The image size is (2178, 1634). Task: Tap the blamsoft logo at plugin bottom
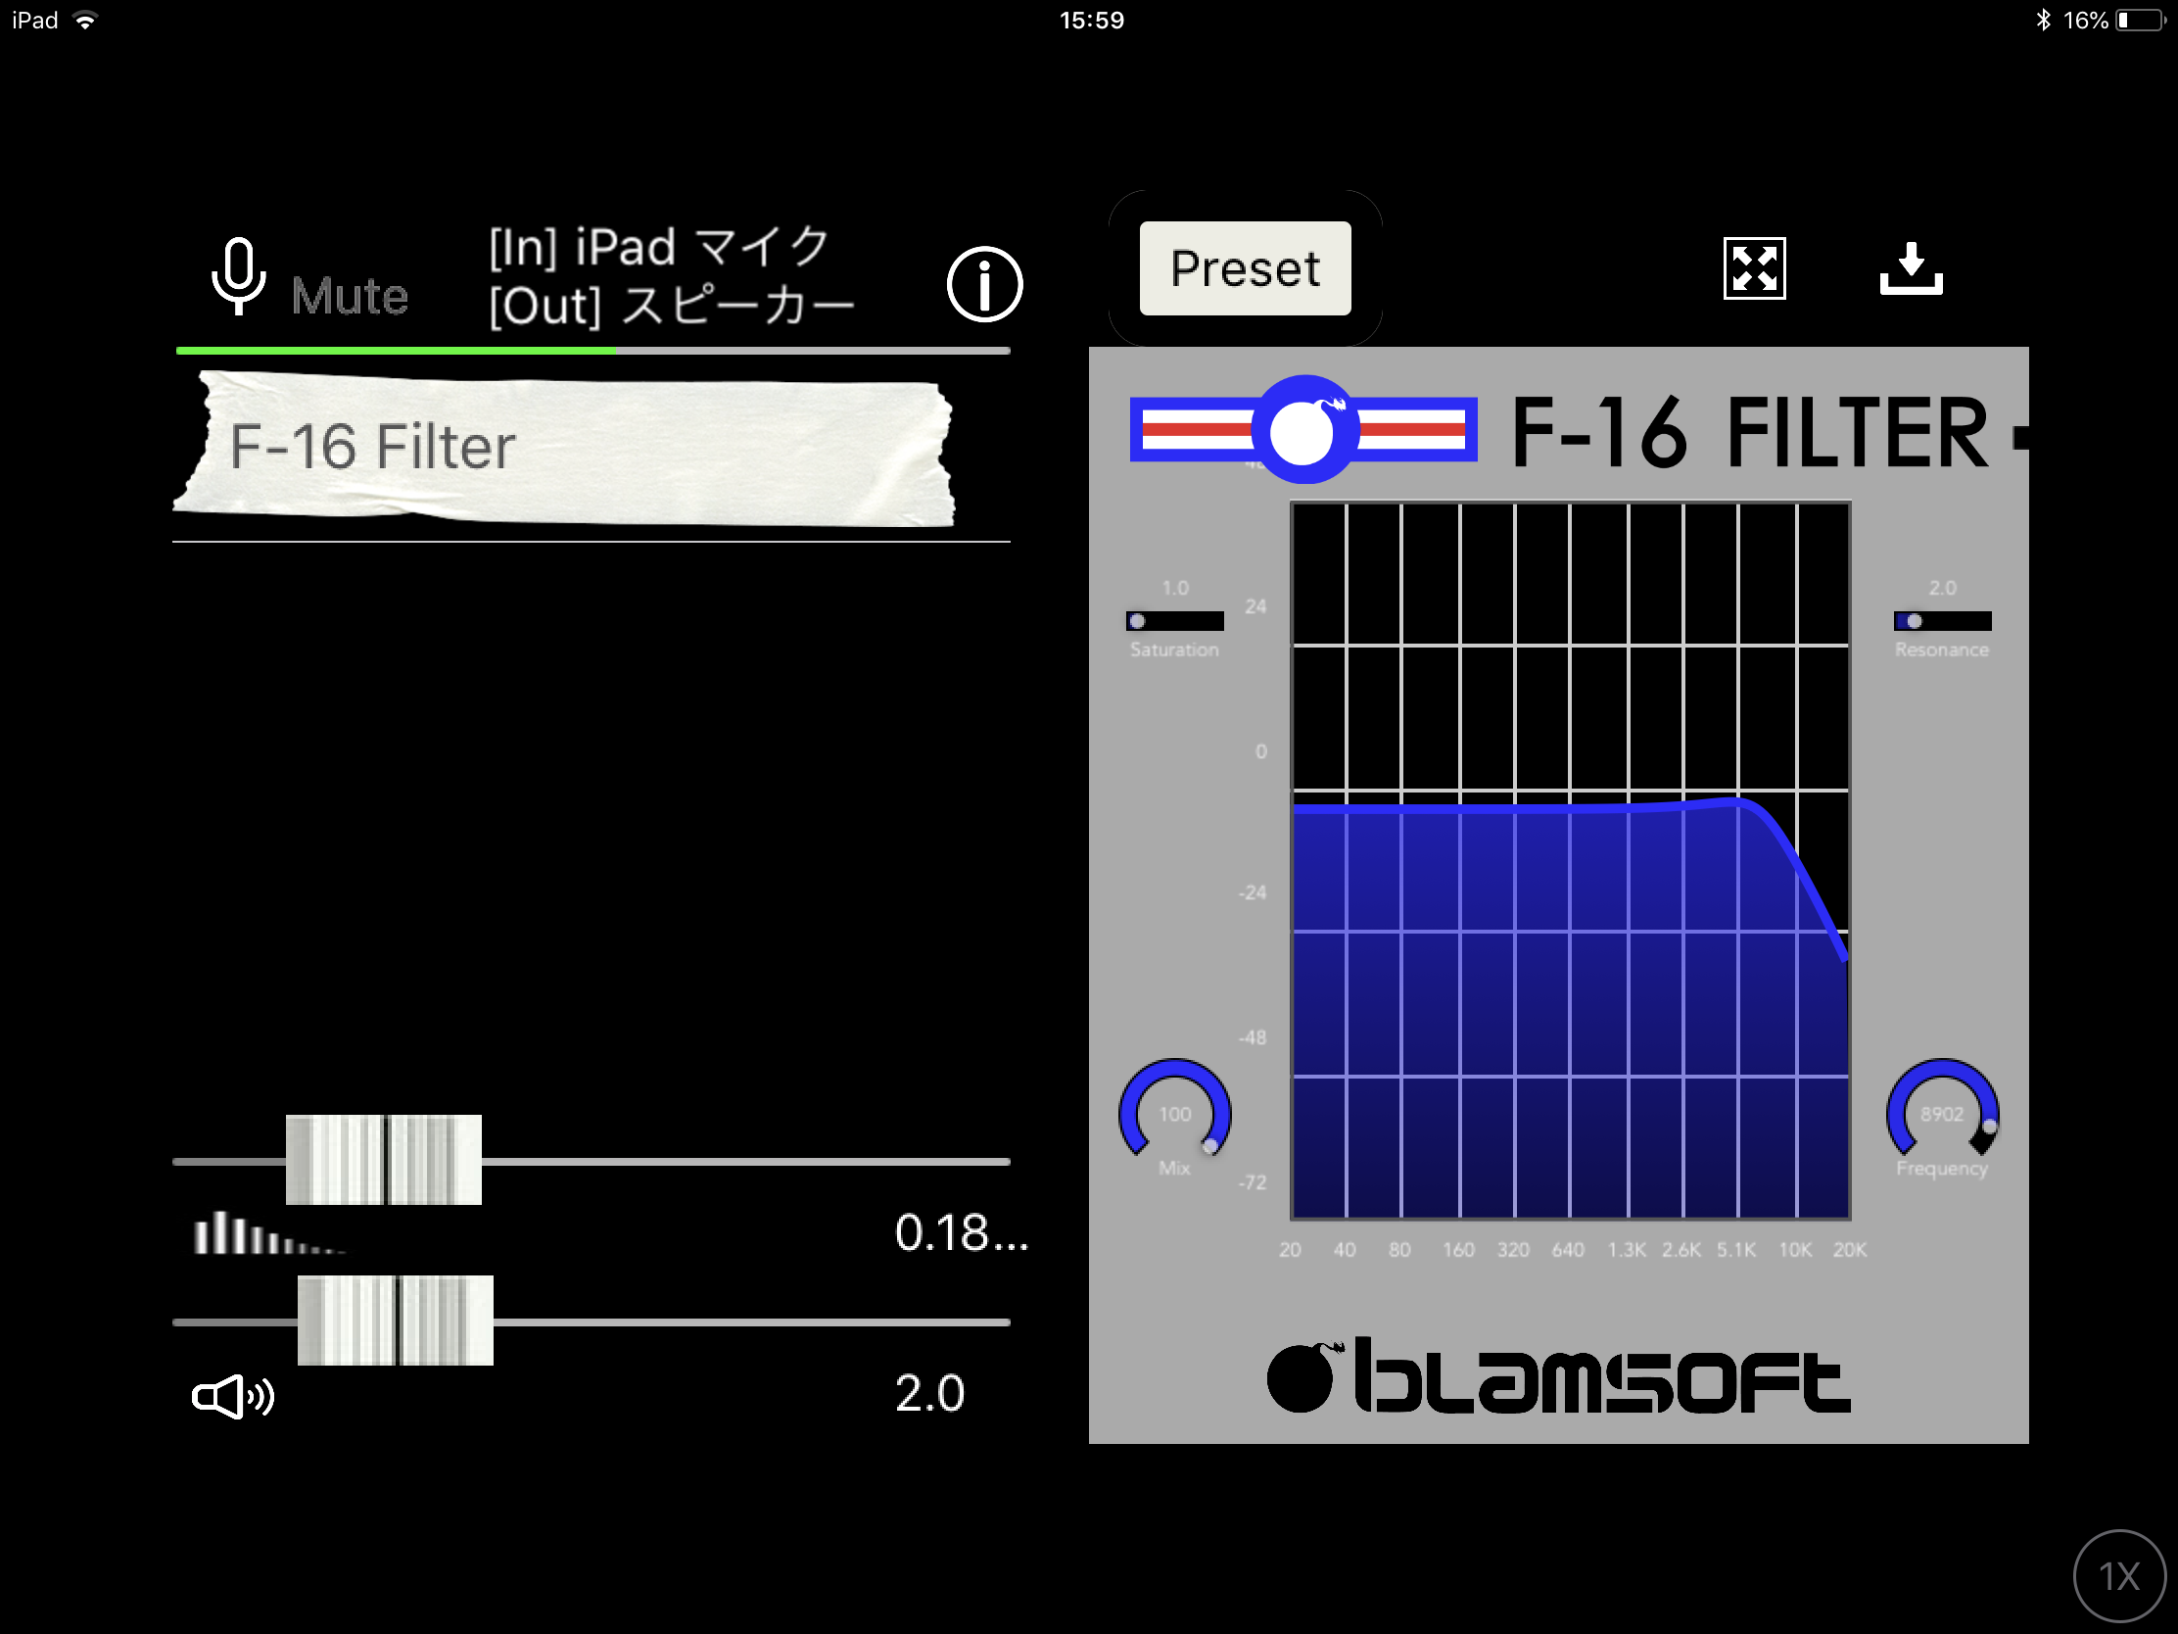coord(1558,1375)
